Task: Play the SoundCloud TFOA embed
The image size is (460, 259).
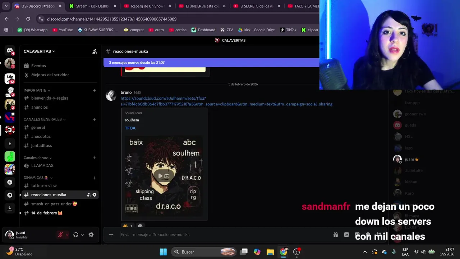Action: point(160,176)
